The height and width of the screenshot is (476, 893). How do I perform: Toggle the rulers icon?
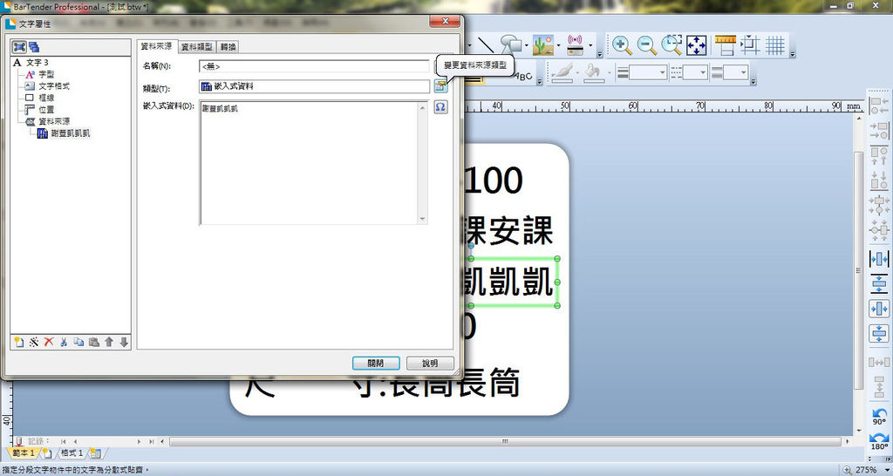(x=726, y=45)
